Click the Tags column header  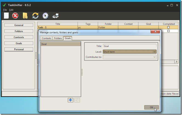tap(88, 24)
